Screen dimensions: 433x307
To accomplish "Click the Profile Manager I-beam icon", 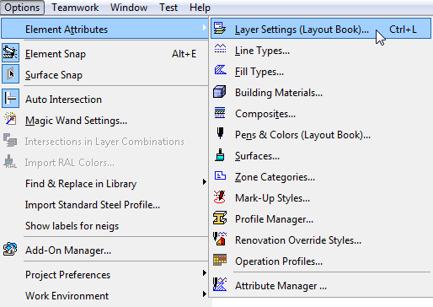I will [220, 218].
